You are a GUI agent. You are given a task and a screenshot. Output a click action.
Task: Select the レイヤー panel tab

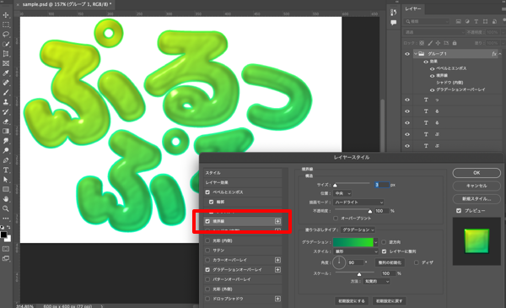(x=413, y=8)
